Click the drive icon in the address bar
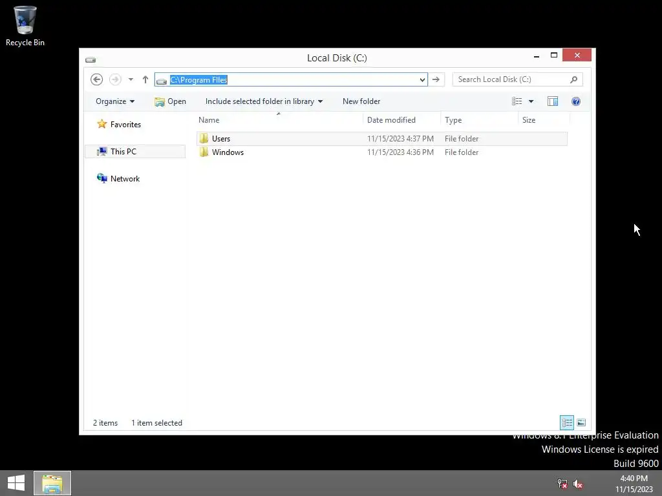 coord(162,80)
